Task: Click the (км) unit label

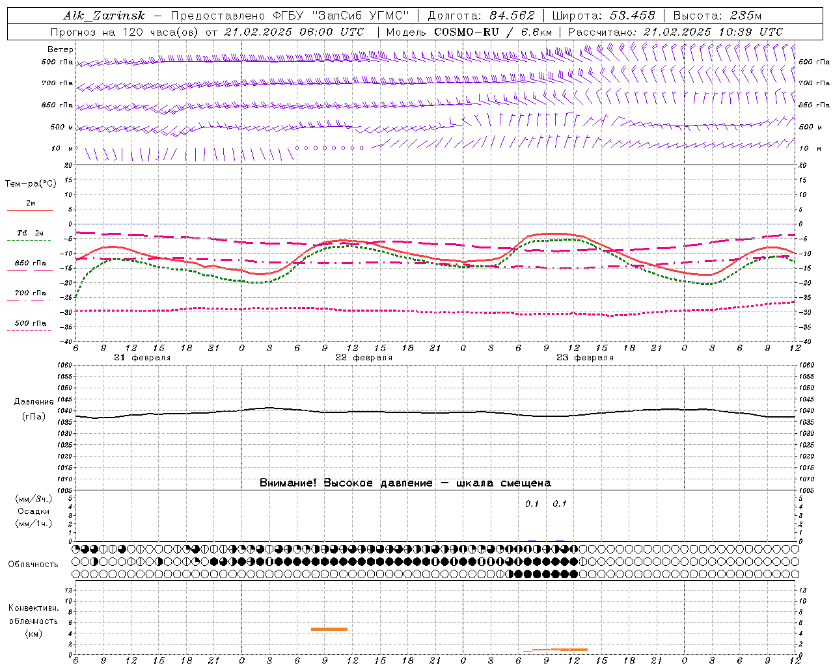Action: coord(34,633)
